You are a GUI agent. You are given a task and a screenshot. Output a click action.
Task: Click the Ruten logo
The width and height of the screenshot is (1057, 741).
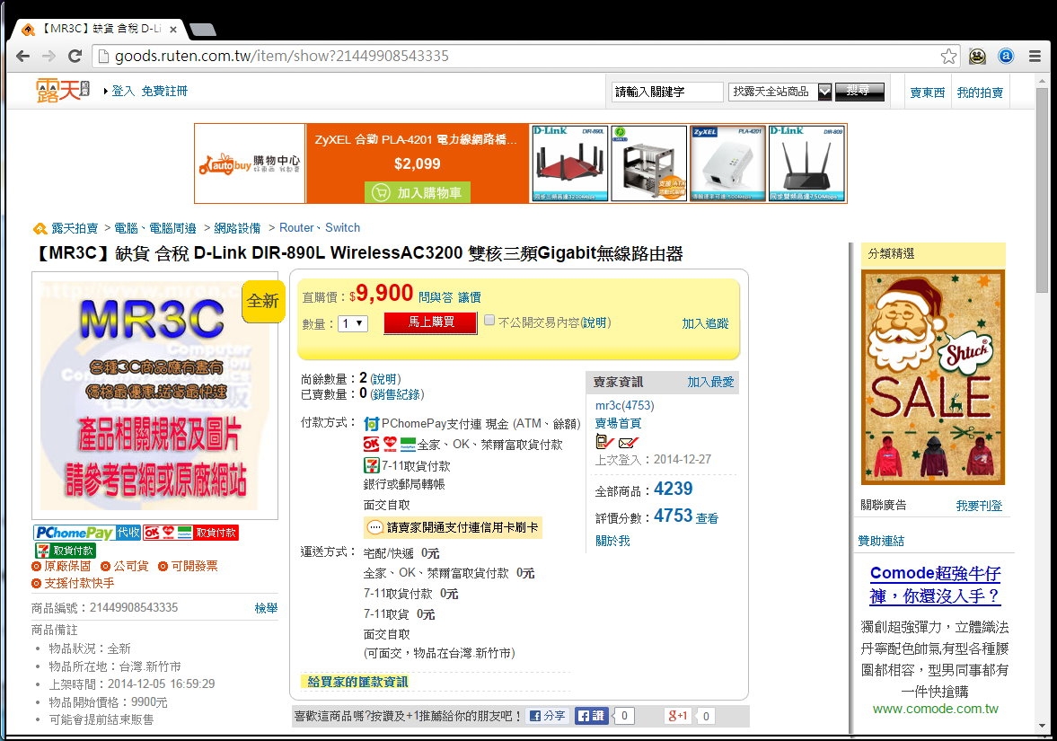coord(62,91)
